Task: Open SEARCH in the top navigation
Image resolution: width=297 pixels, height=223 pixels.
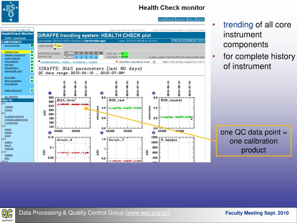Action: (x=182, y=19)
